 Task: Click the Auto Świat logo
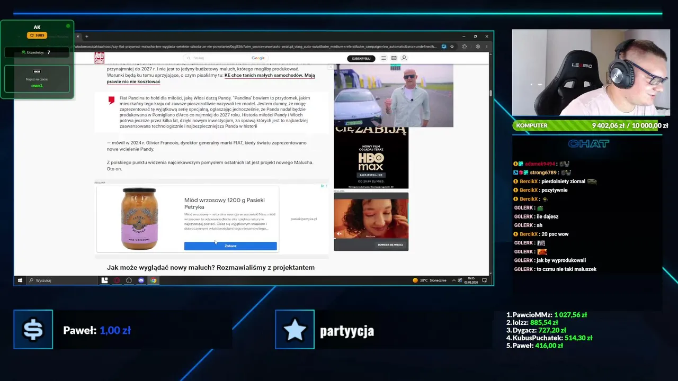[x=99, y=58]
